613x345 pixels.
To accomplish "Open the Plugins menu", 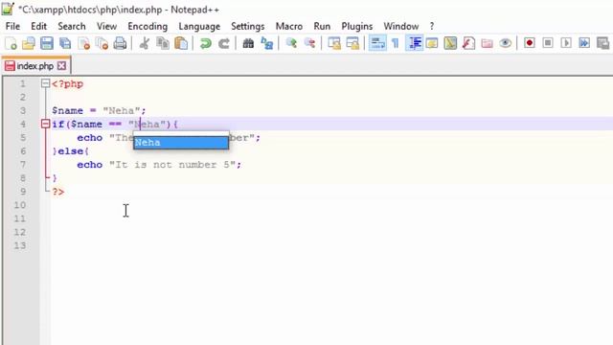I will point(357,26).
